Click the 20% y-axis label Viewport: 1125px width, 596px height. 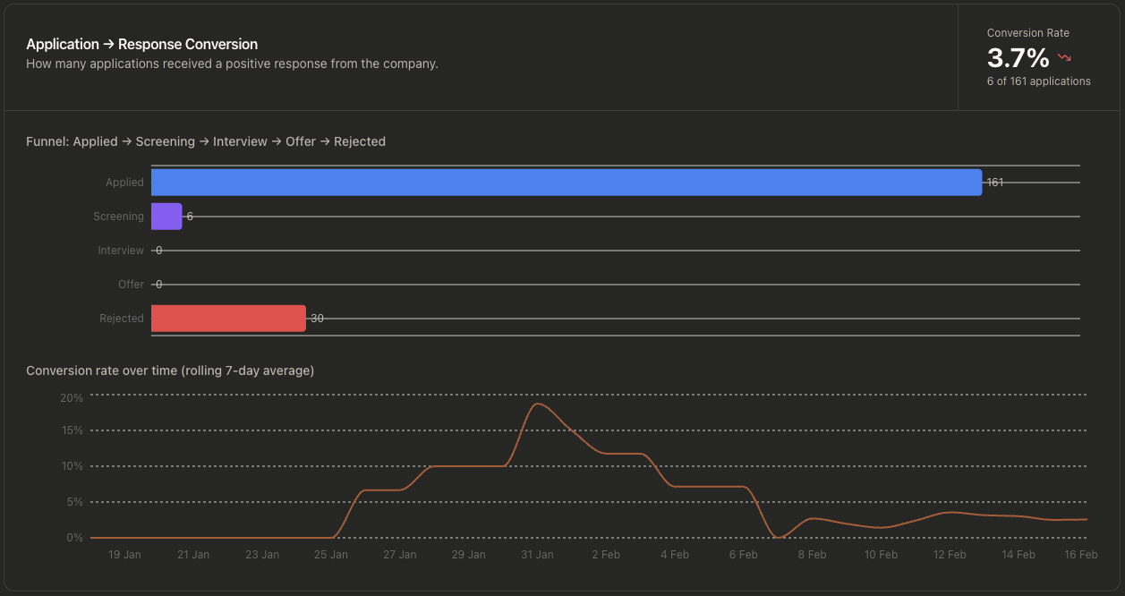tap(72, 397)
